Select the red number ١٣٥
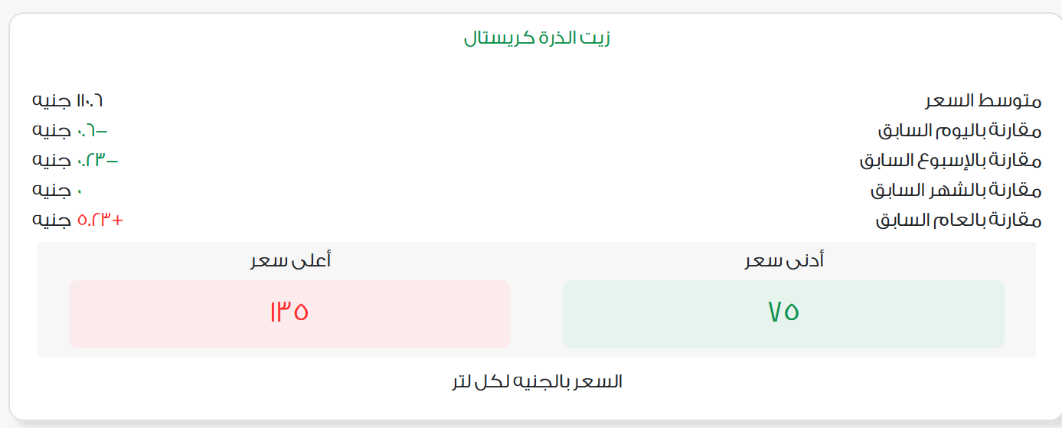1062x428 pixels. [289, 312]
